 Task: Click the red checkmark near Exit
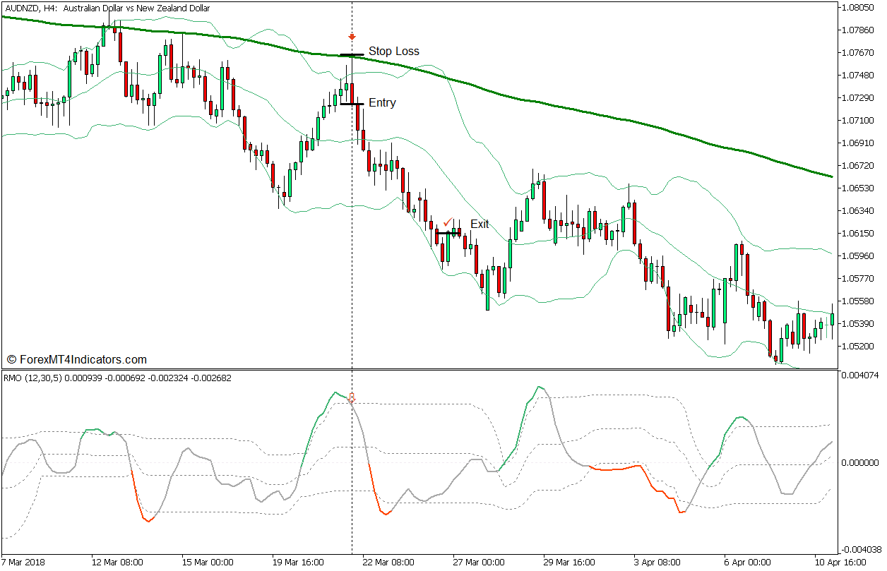[447, 222]
